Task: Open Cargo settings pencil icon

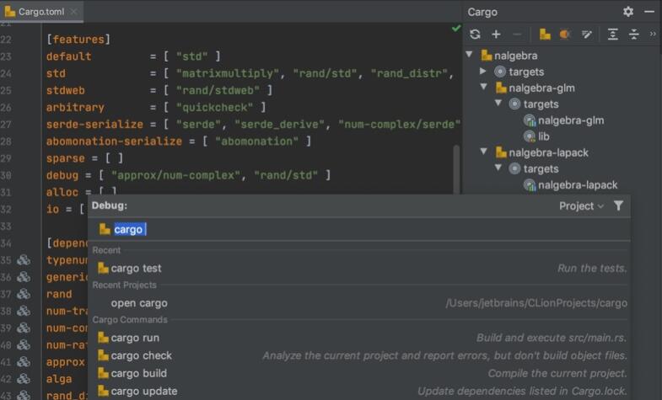Action: [x=586, y=35]
